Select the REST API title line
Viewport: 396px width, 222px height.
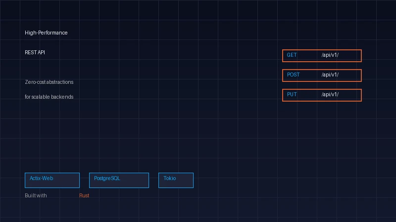click(35, 52)
